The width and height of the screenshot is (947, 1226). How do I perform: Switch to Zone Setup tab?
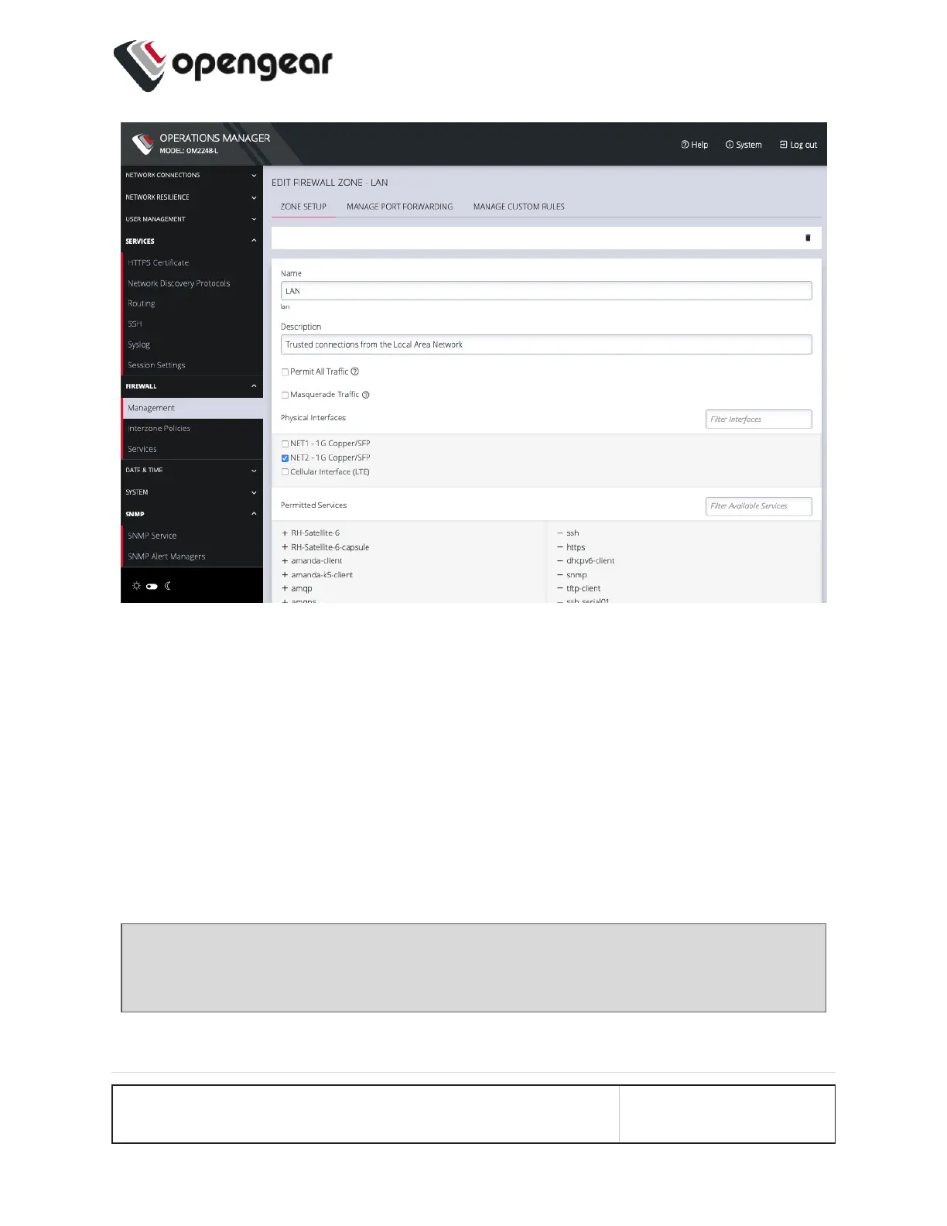303,207
